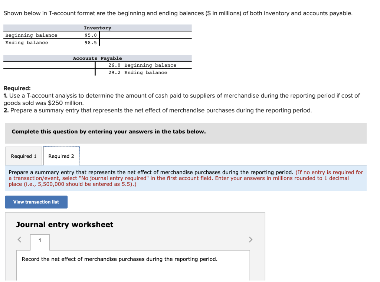Screen dimensions: 380x282
Task: Select the Required 2 tab
Action: pos(61,156)
